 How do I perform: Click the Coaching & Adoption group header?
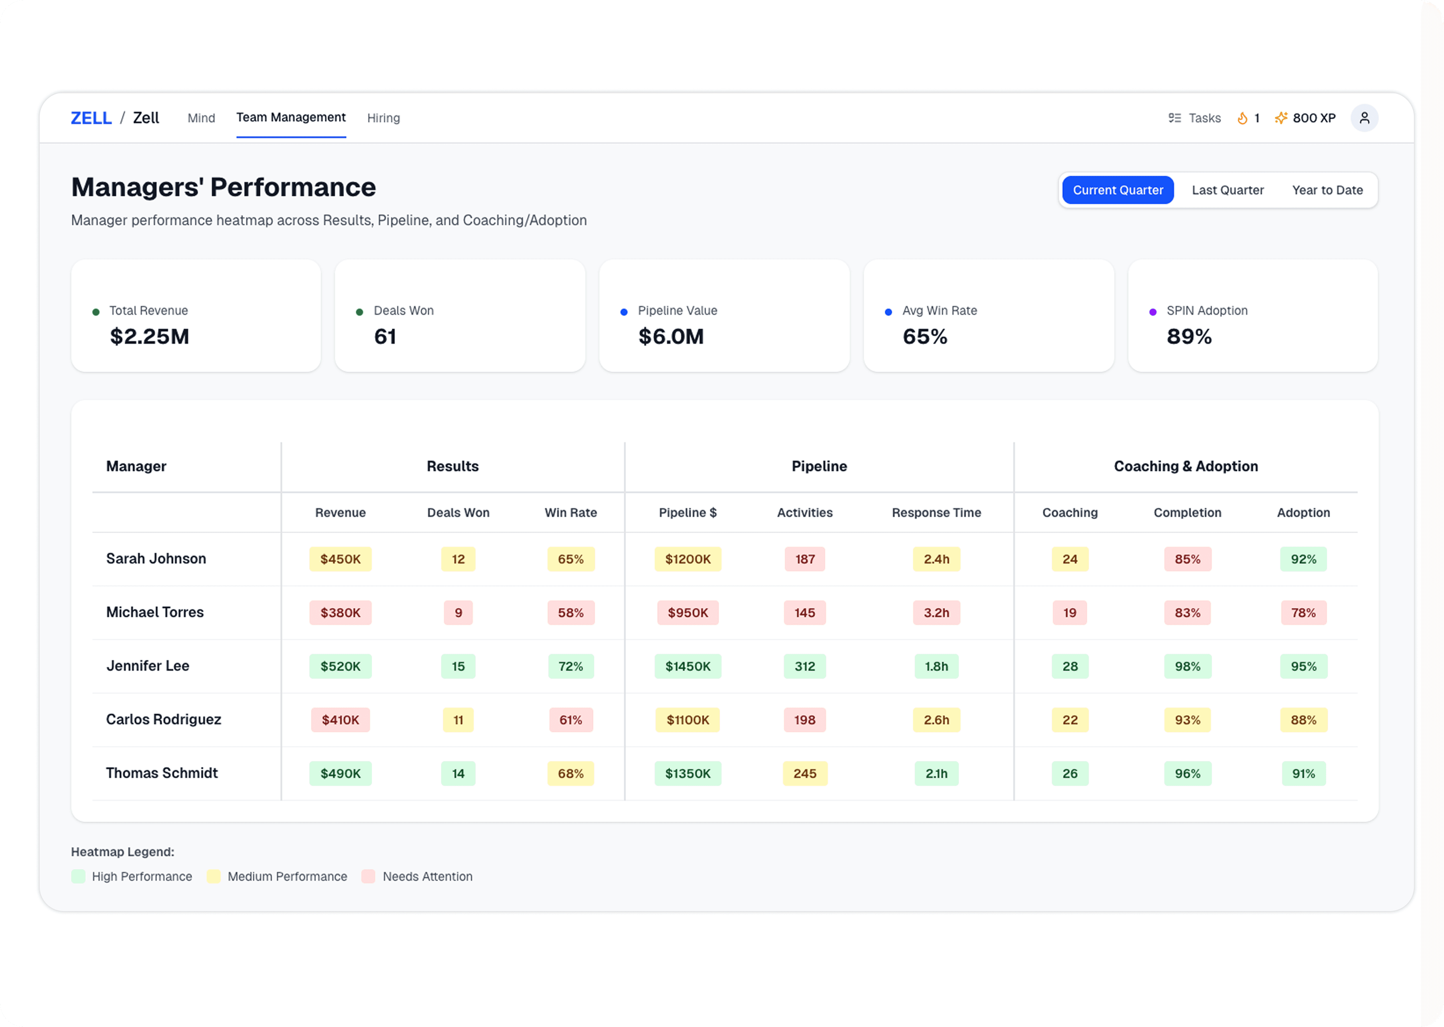pyautogui.click(x=1185, y=467)
